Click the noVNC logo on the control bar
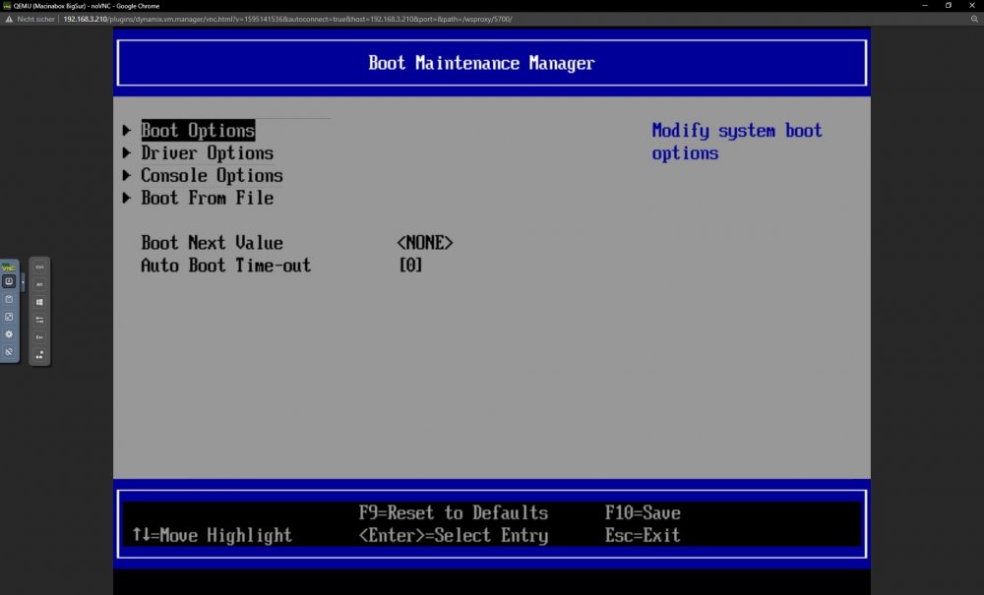Image resolution: width=984 pixels, height=595 pixels. (x=9, y=268)
